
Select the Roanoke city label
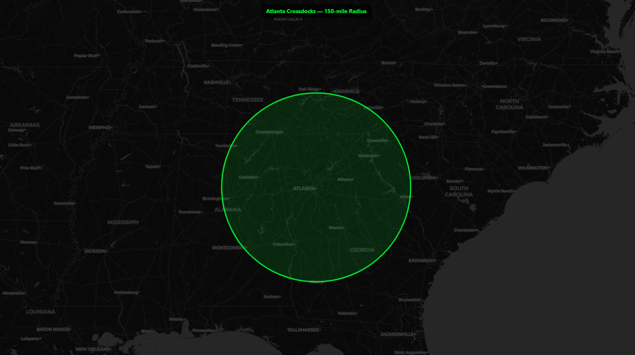tap(467, 32)
